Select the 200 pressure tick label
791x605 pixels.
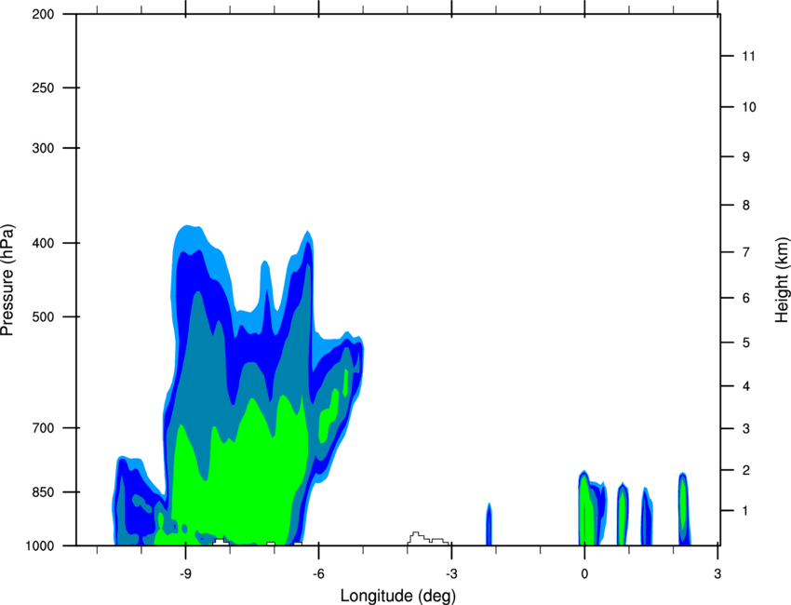43,14
